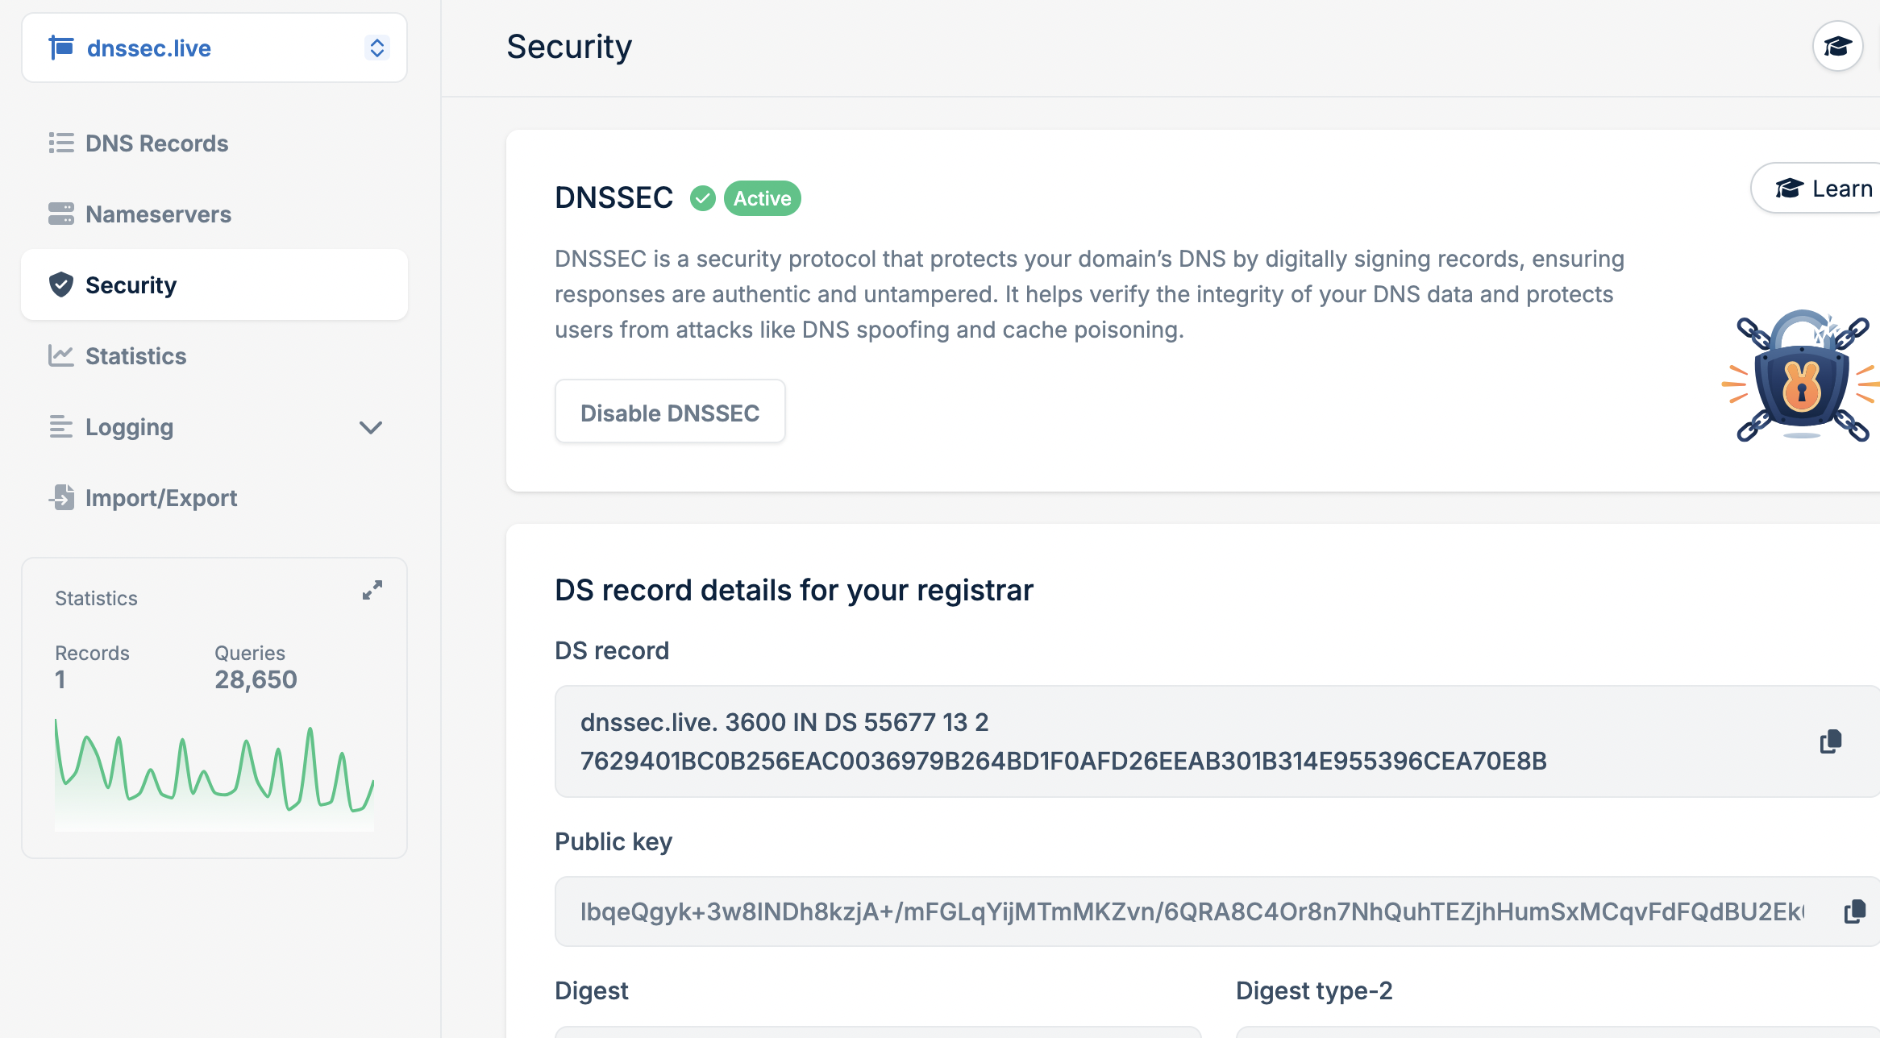Screen dimensions: 1880x1038
Task: Click the Statistics chart icon in sidebar
Action: [60, 356]
